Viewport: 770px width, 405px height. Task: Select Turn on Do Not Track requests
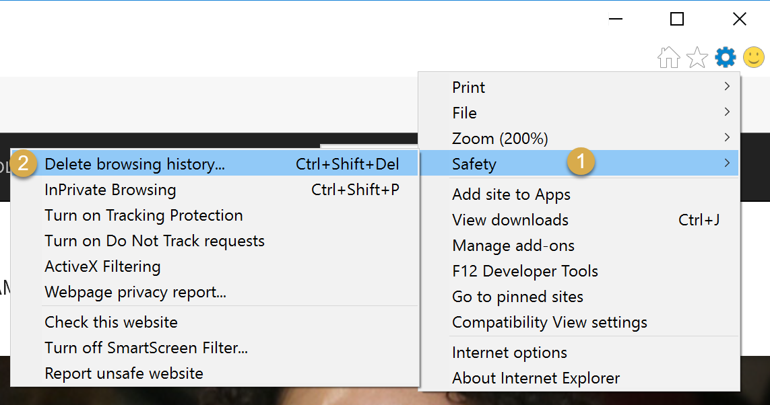(215, 240)
